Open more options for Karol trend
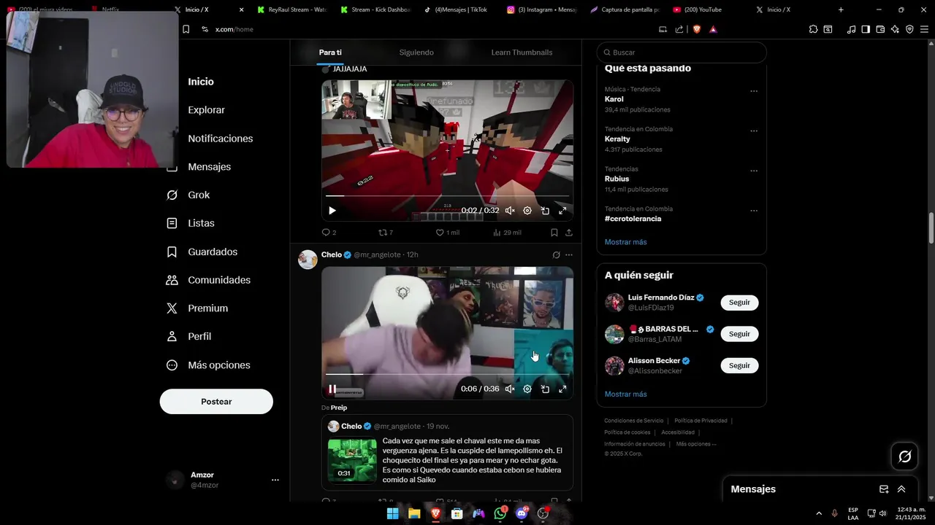The height and width of the screenshot is (525, 935). pos(754,92)
